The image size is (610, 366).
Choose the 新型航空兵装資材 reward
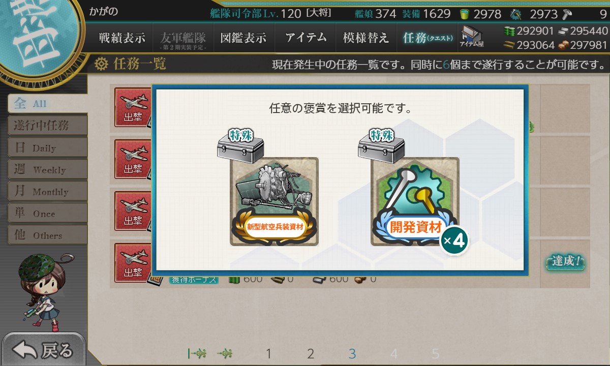coord(274,202)
